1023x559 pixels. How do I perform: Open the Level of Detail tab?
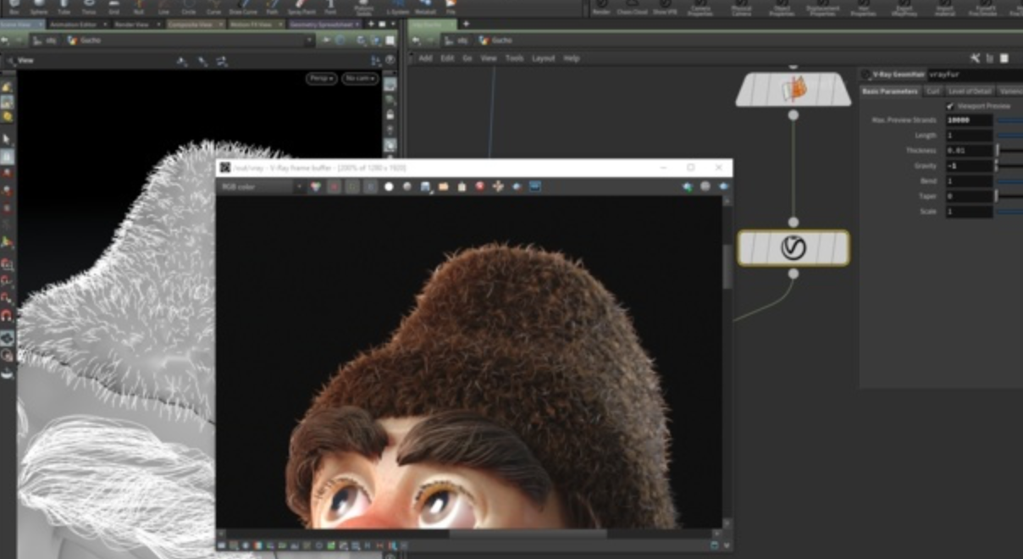(969, 91)
